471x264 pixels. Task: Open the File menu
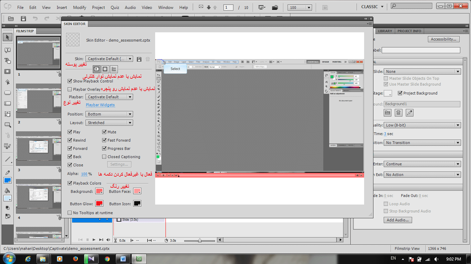click(20, 7)
